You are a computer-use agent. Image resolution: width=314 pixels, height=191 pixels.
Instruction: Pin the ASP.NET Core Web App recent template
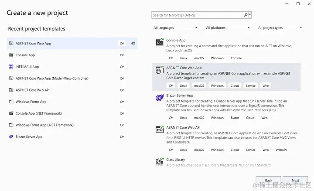(x=133, y=43)
